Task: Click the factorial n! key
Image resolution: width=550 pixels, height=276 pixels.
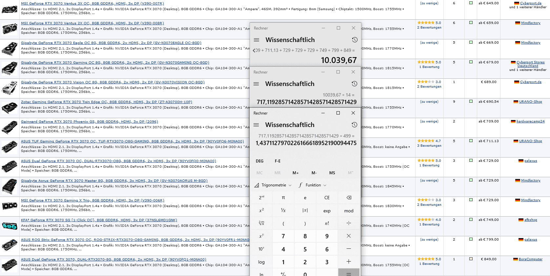Action: (x=327, y=223)
